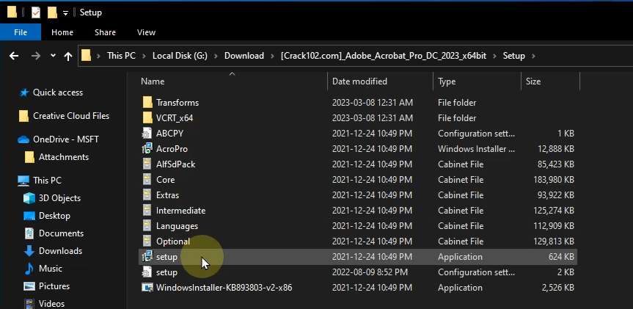Open the Transforms folder icon
The height and width of the screenshot is (309, 633).
147,103
